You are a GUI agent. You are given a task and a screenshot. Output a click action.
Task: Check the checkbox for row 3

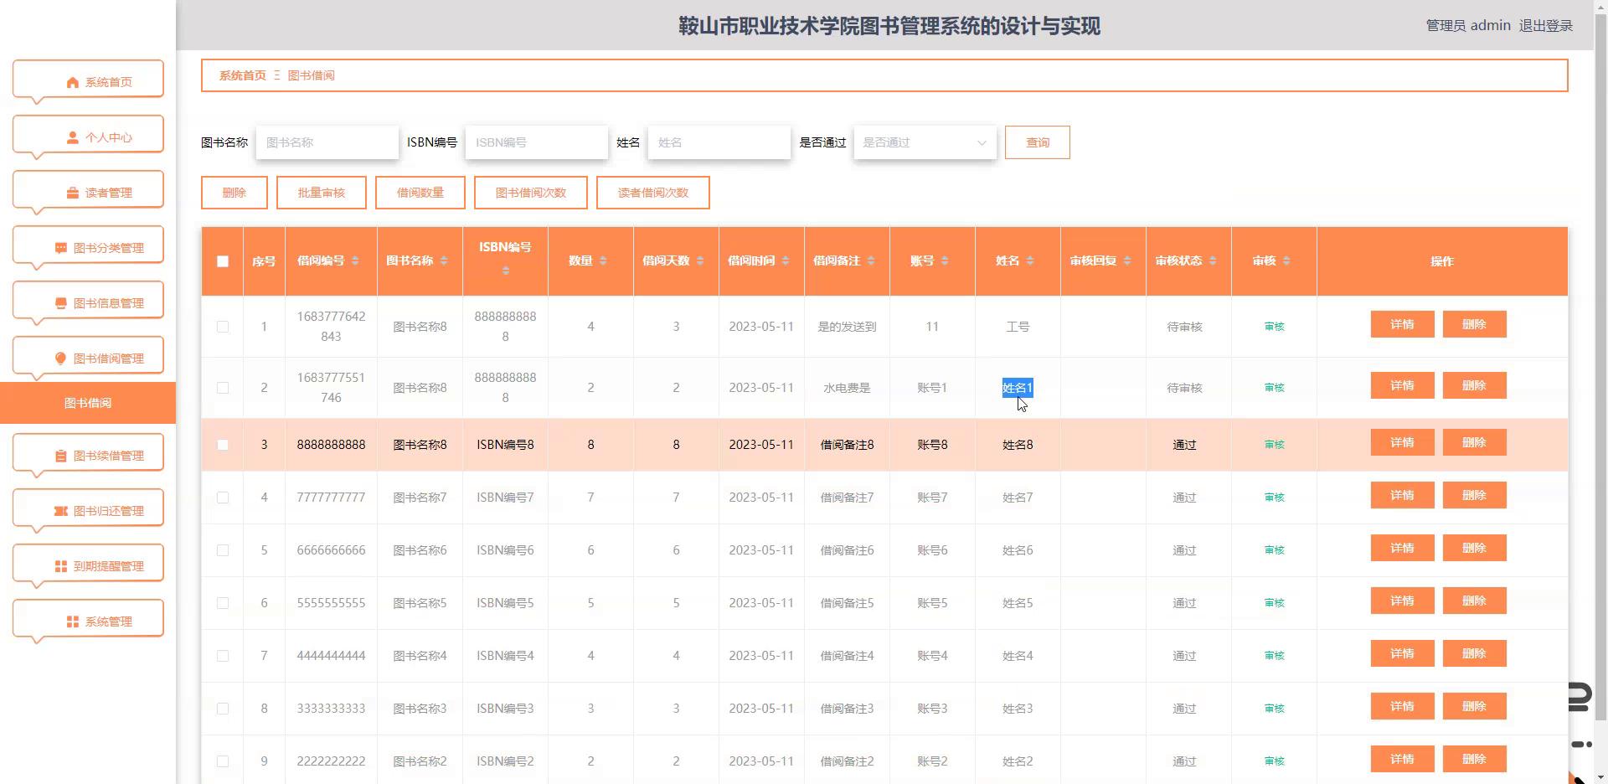pos(223,445)
